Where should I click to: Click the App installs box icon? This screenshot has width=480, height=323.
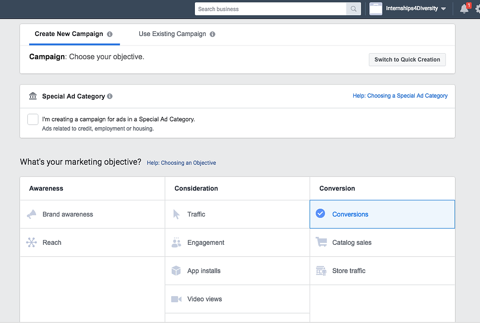pos(176,271)
